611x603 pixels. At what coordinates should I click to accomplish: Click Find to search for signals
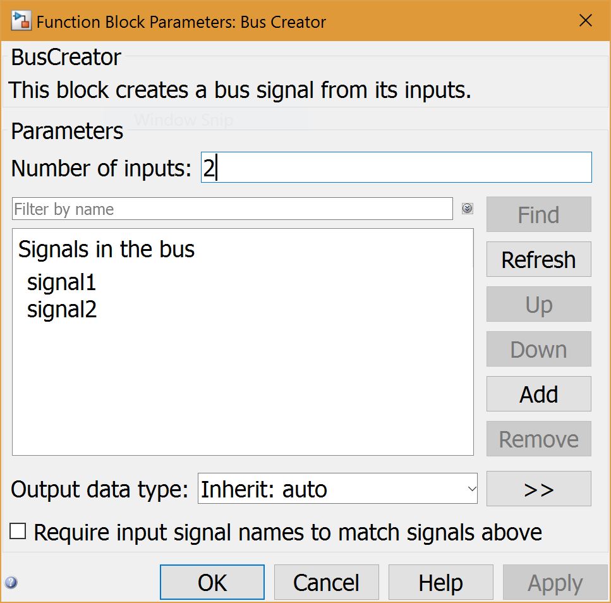(x=538, y=214)
